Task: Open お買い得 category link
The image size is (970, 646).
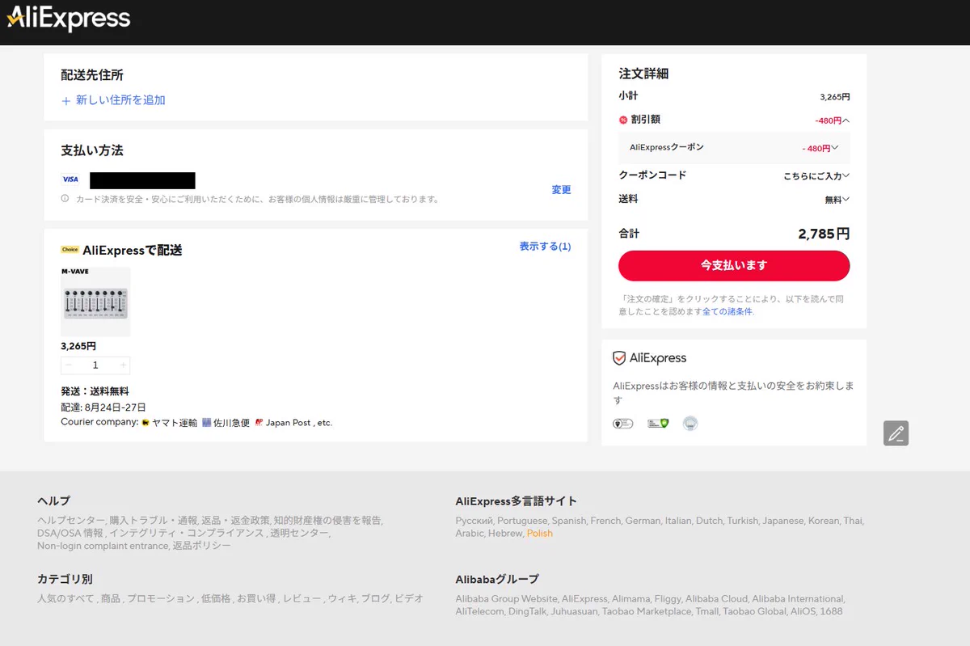Action: click(x=256, y=599)
